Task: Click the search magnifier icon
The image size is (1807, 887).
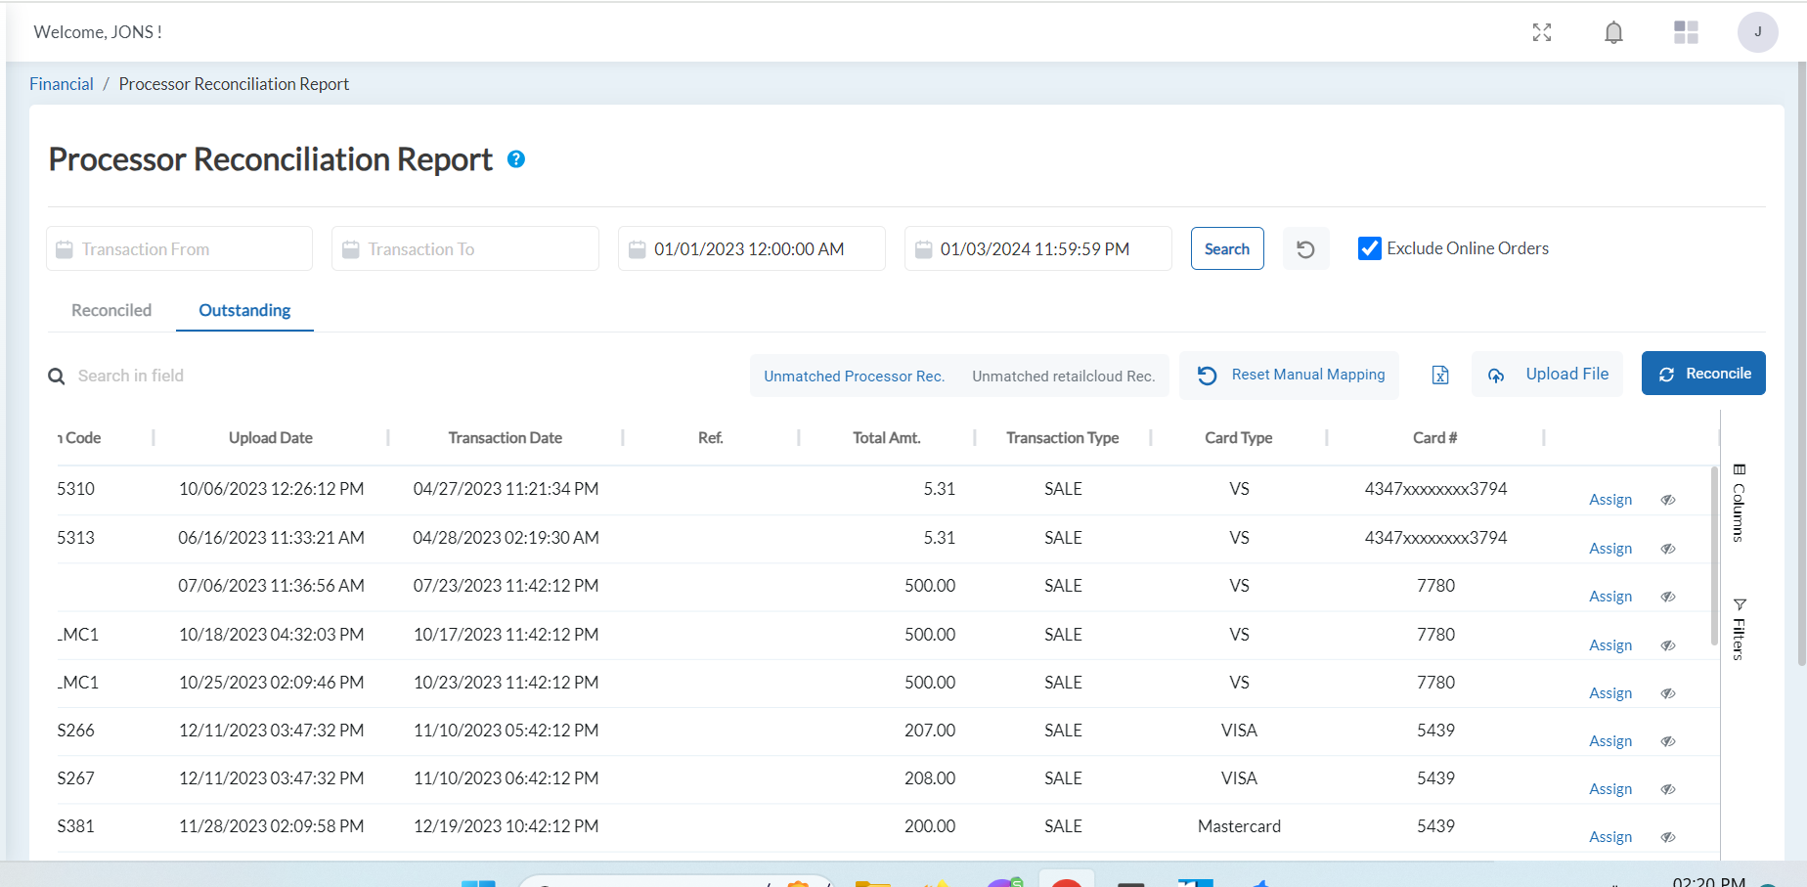Action: [57, 377]
